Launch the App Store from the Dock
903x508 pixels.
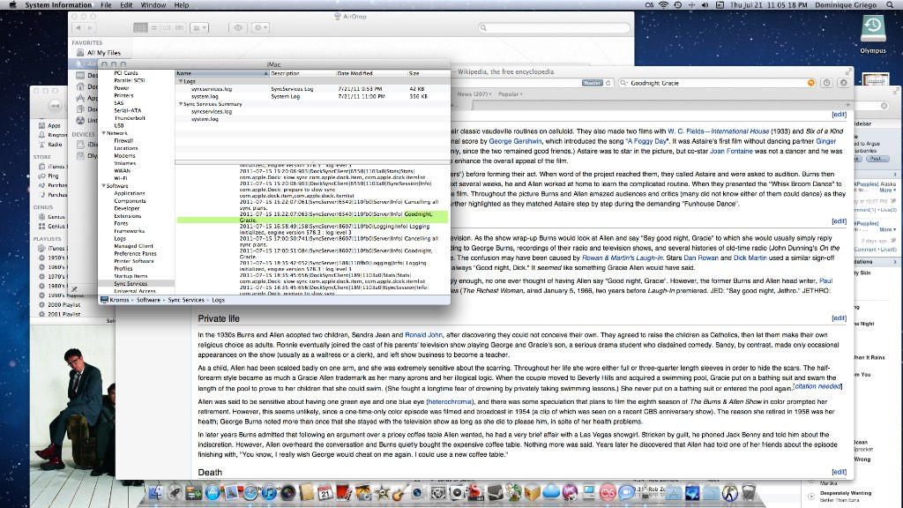pyautogui.click(x=213, y=492)
